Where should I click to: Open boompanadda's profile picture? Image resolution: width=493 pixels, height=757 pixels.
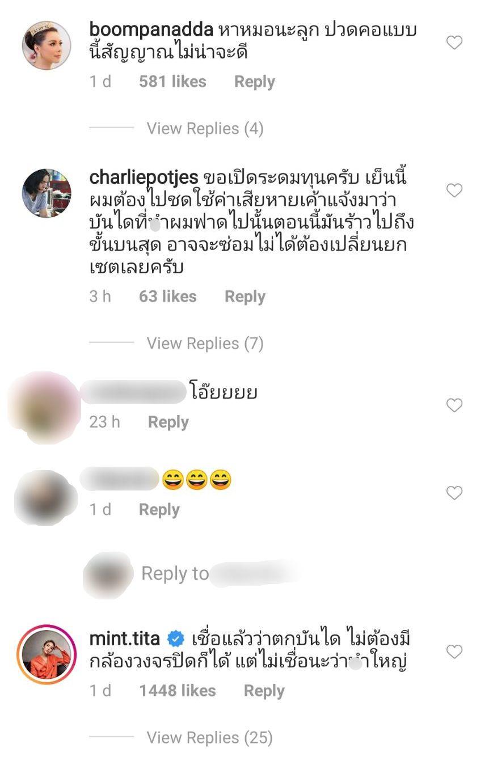pos(47,45)
